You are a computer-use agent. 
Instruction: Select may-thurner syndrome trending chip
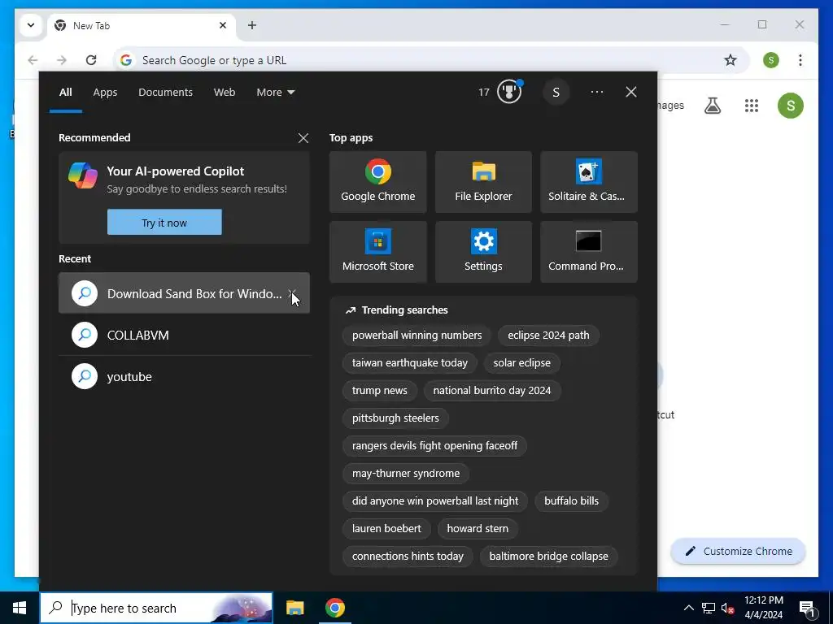tap(406, 474)
